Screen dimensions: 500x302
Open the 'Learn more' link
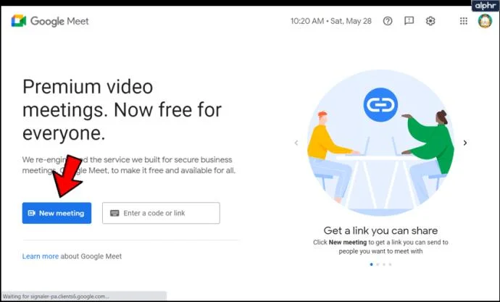coord(41,256)
